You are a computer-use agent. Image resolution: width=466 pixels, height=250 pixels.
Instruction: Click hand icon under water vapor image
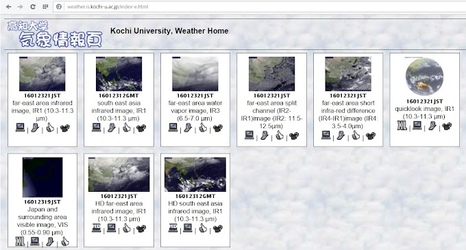pyautogui.click(x=203, y=127)
